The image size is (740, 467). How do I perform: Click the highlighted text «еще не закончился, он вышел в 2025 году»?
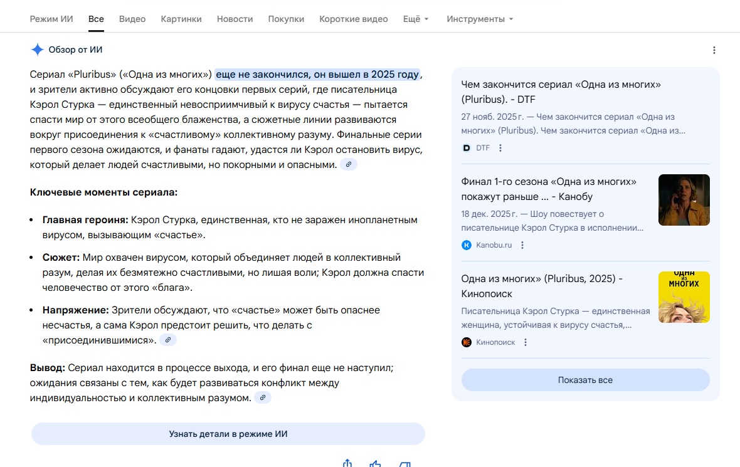[317, 75]
